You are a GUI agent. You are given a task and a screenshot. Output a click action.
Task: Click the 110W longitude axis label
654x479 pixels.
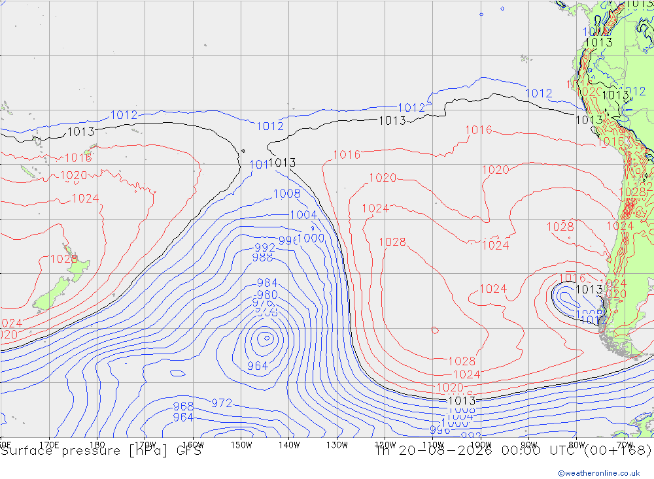click(x=433, y=445)
